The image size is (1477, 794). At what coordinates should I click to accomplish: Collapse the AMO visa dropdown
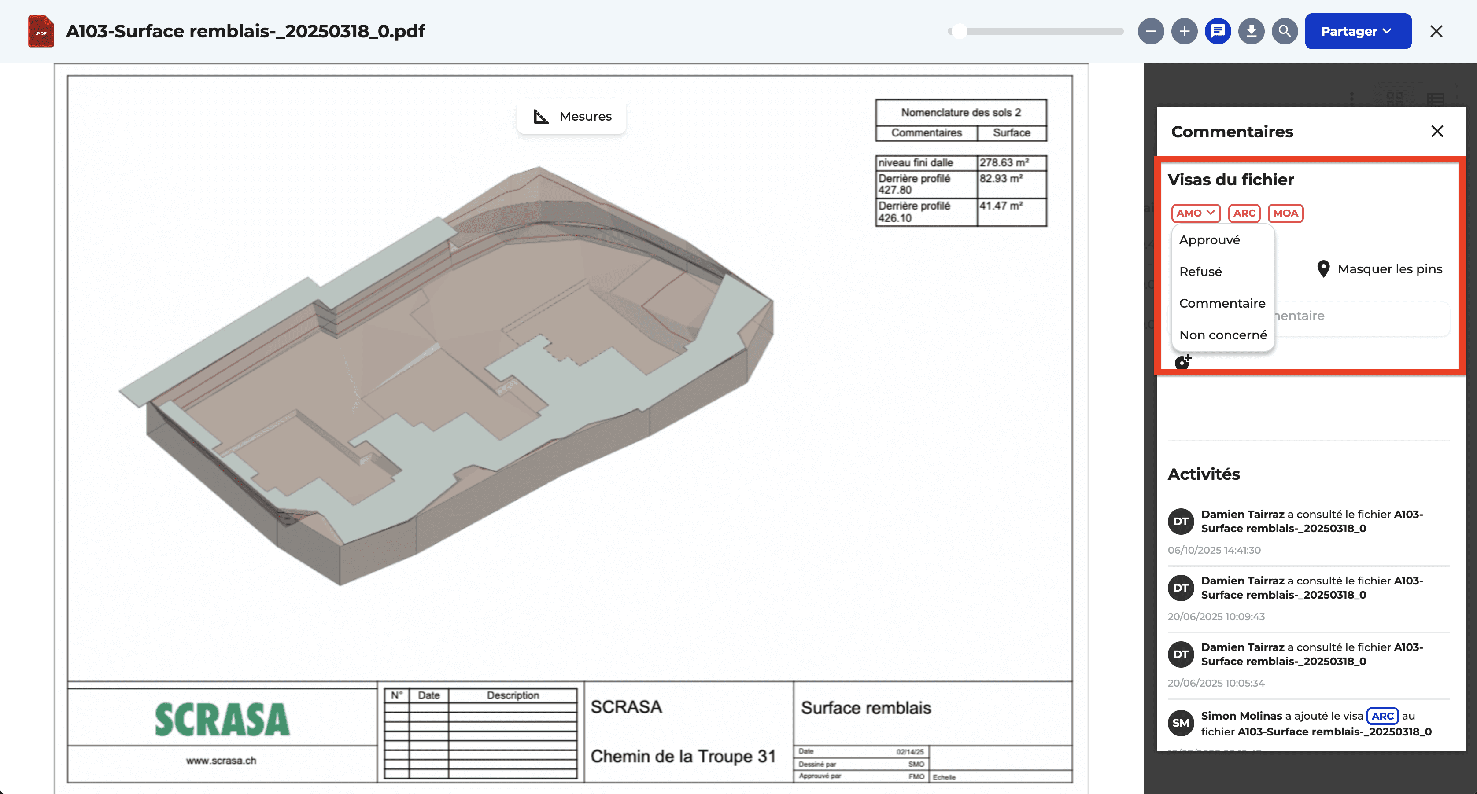click(x=1196, y=213)
